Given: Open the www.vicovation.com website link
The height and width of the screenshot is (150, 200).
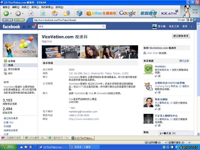Looking at the screenshot, I should [84, 119].
